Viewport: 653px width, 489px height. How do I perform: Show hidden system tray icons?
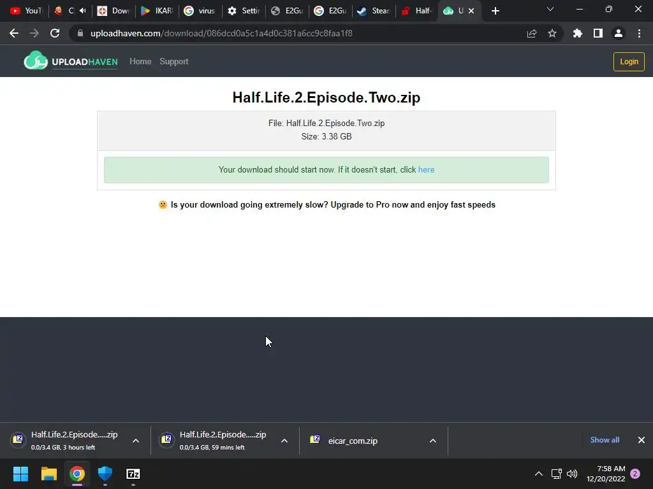tap(538, 474)
